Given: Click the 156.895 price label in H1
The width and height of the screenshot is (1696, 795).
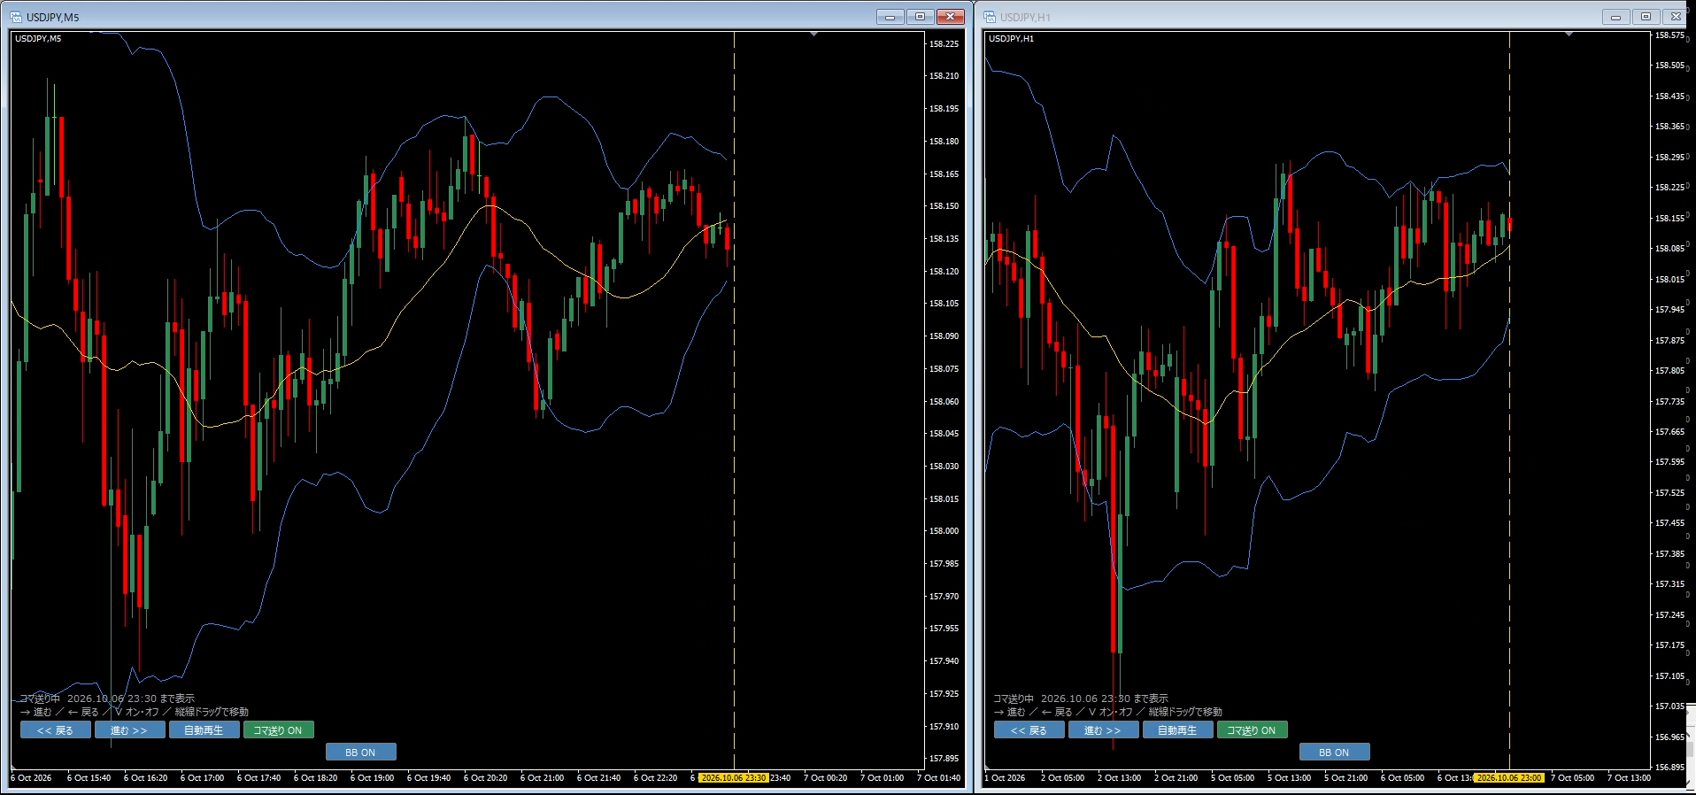Looking at the screenshot, I should [1669, 768].
